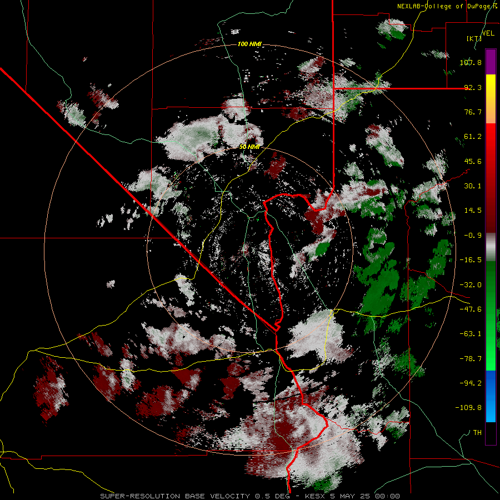Image resolution: width=500 pixels, height=500 pixels.
Task: Select the 92.3 scale value
Action: [x=473, y=87]
